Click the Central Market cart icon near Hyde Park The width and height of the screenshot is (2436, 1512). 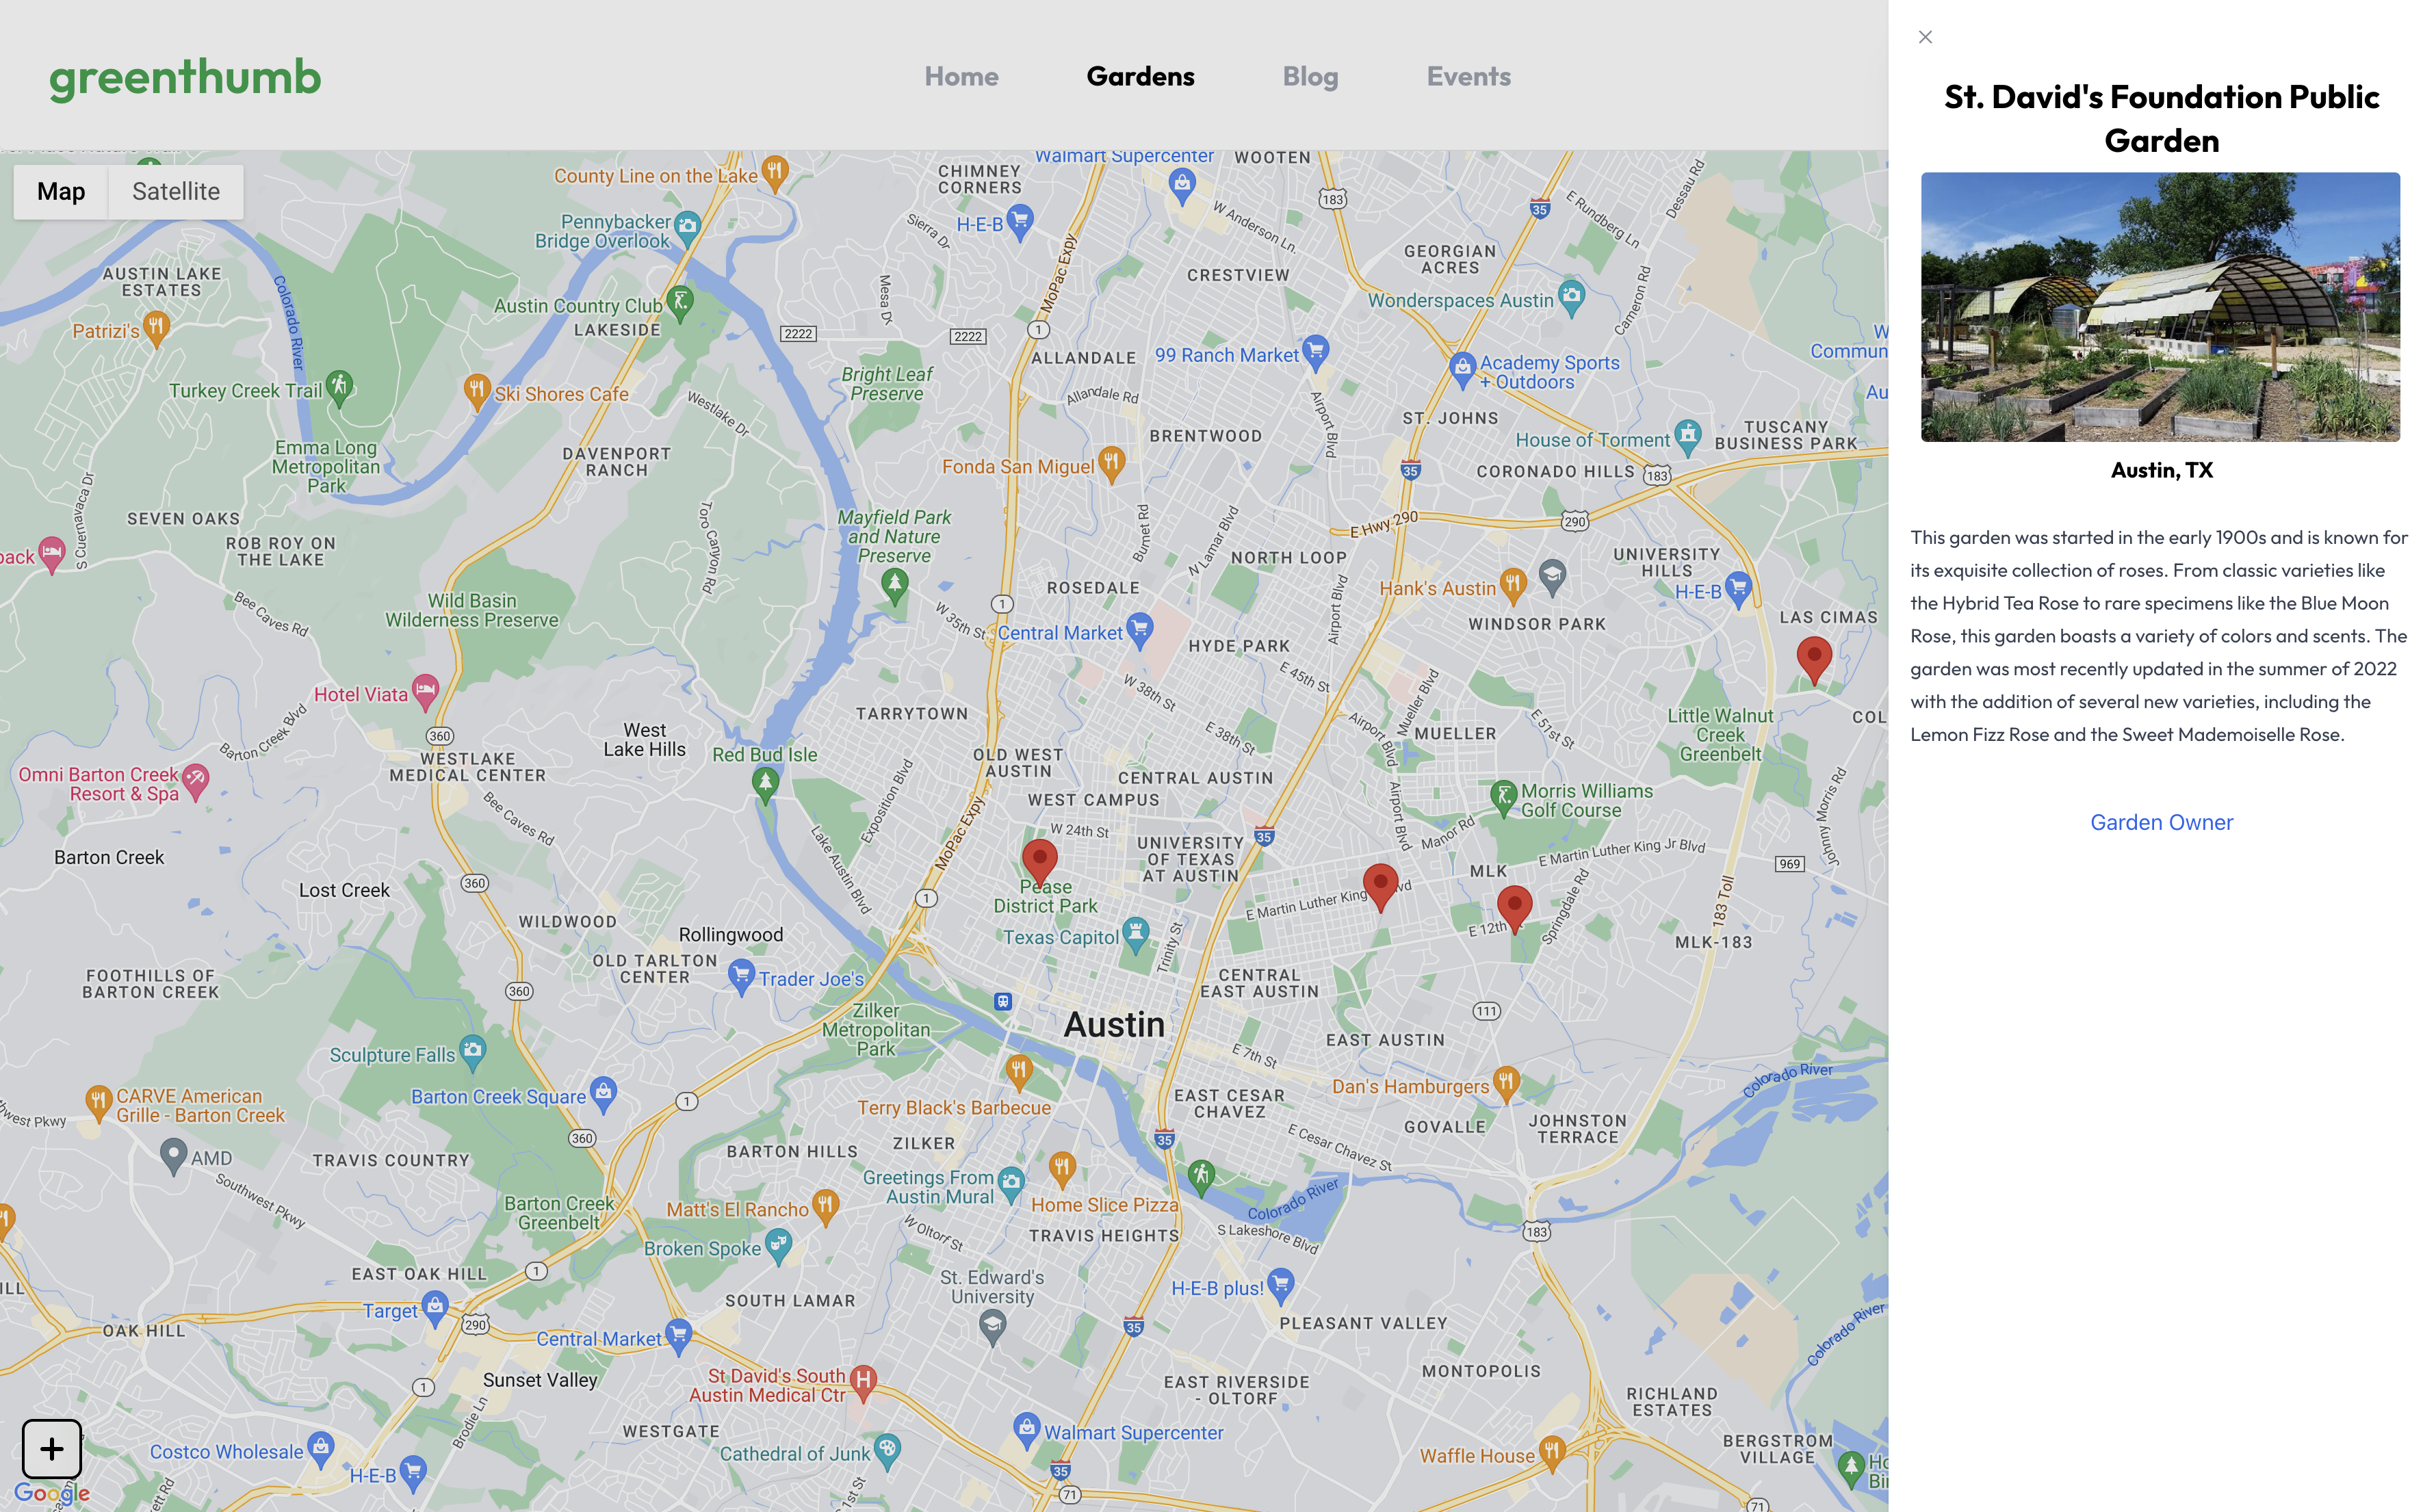1140,631
